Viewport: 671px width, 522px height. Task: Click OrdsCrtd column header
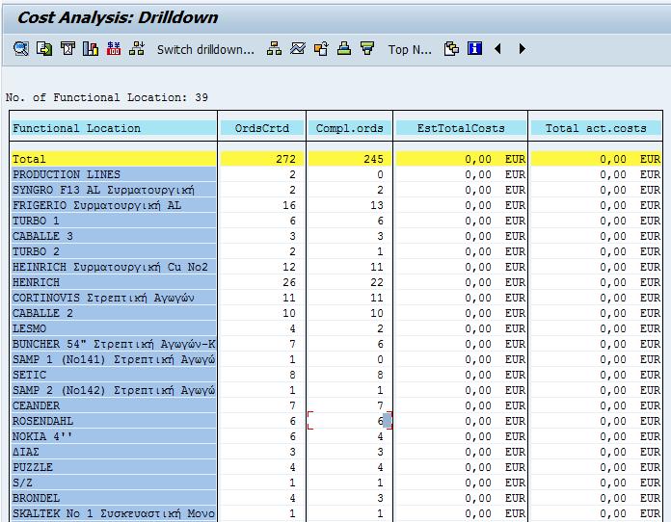coord(262,128)
